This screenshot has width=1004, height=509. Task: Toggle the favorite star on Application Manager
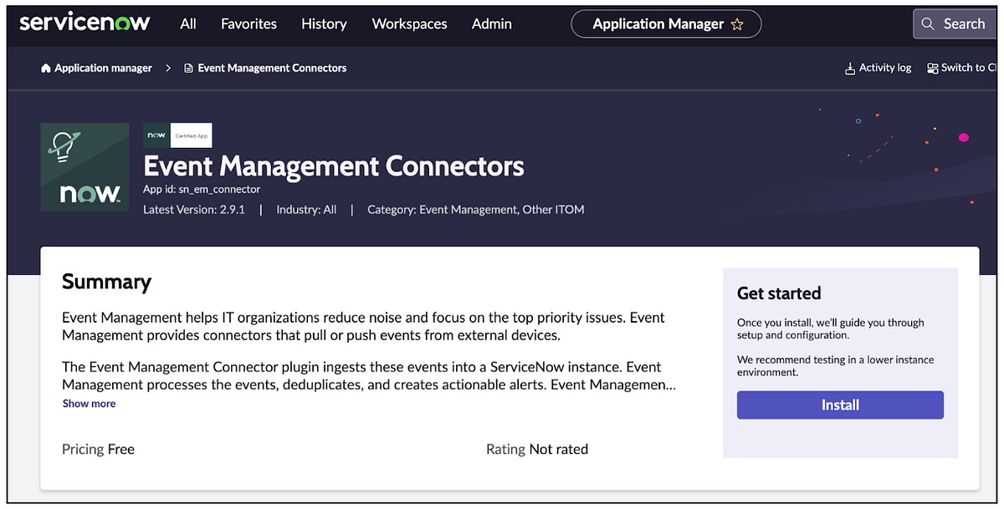[x=737, y=24]
